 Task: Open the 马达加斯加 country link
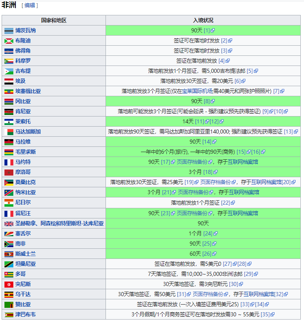click(x=28, y=131)
